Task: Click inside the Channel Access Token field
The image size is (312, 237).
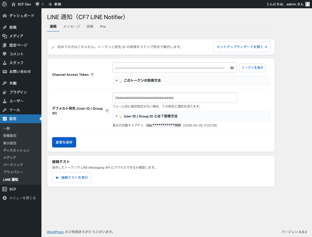Action: point(175,68)
